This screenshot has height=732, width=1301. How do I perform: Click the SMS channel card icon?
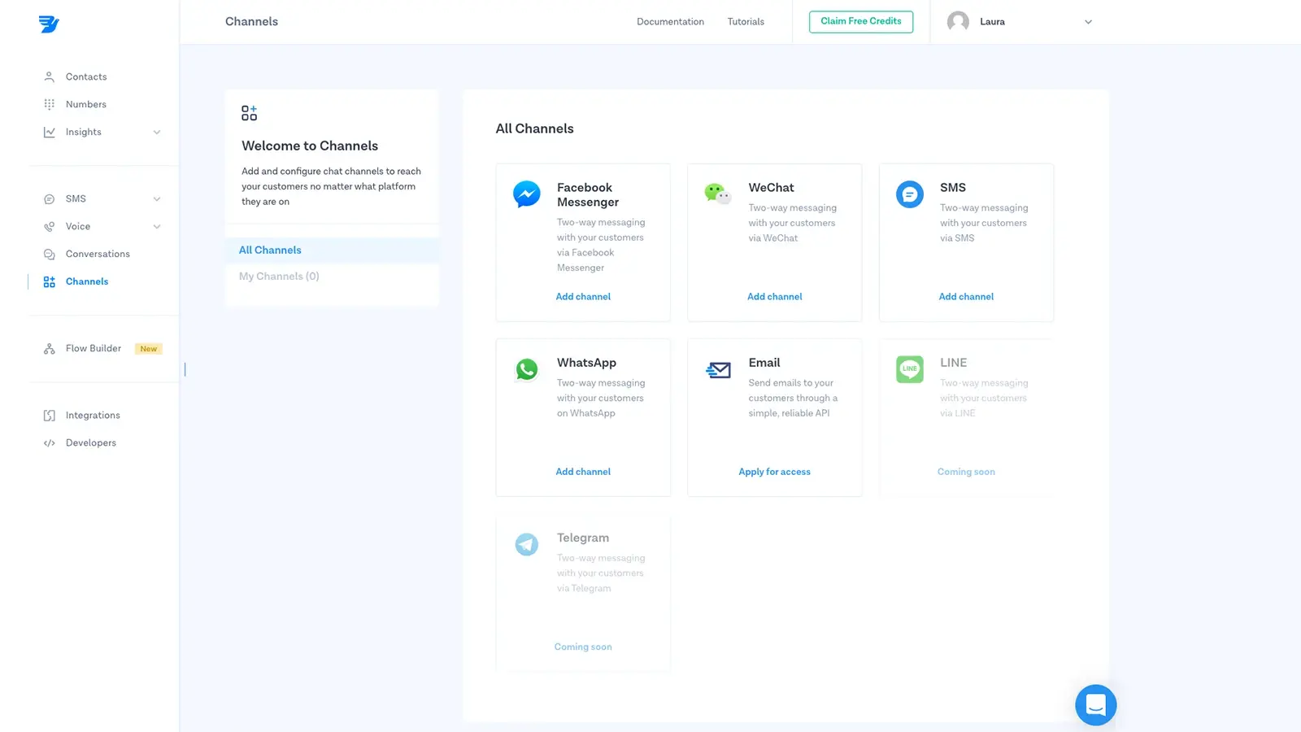(x=909, y=194)
